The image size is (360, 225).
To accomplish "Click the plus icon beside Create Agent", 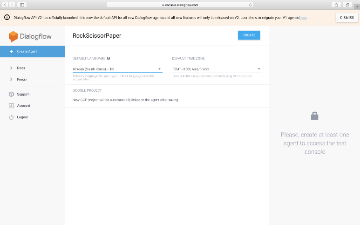I will coord(11,51).
